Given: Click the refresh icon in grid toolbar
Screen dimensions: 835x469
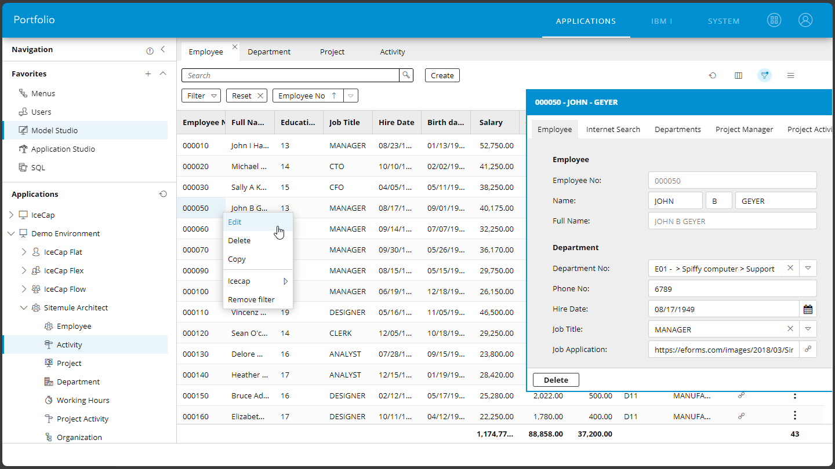Looking at the screenshot, I should click(x=713, y=75).
